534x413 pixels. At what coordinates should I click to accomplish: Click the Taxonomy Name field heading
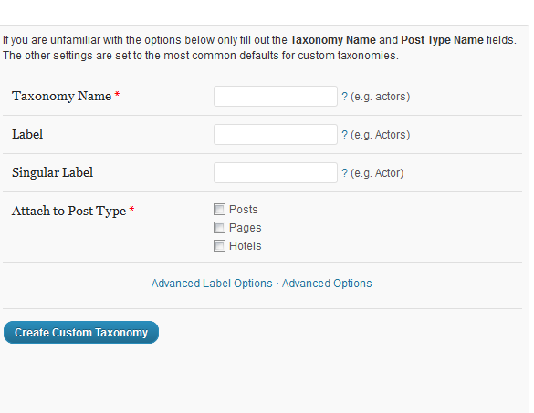pos(62,97)
